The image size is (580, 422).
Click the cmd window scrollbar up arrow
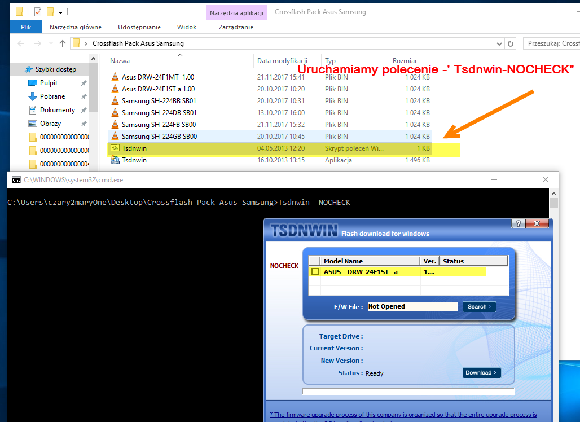pos(553,194)
